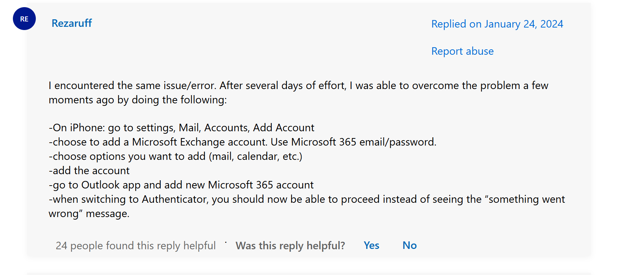Click the 'I encountered the same issue/error' sentence

(132, 85)
